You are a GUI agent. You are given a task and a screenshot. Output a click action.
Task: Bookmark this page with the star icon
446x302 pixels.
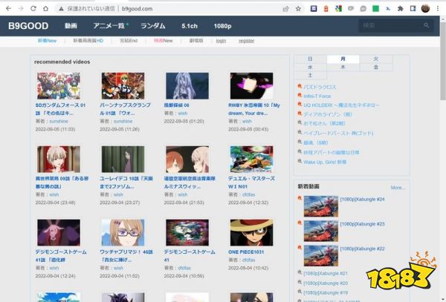298,9
